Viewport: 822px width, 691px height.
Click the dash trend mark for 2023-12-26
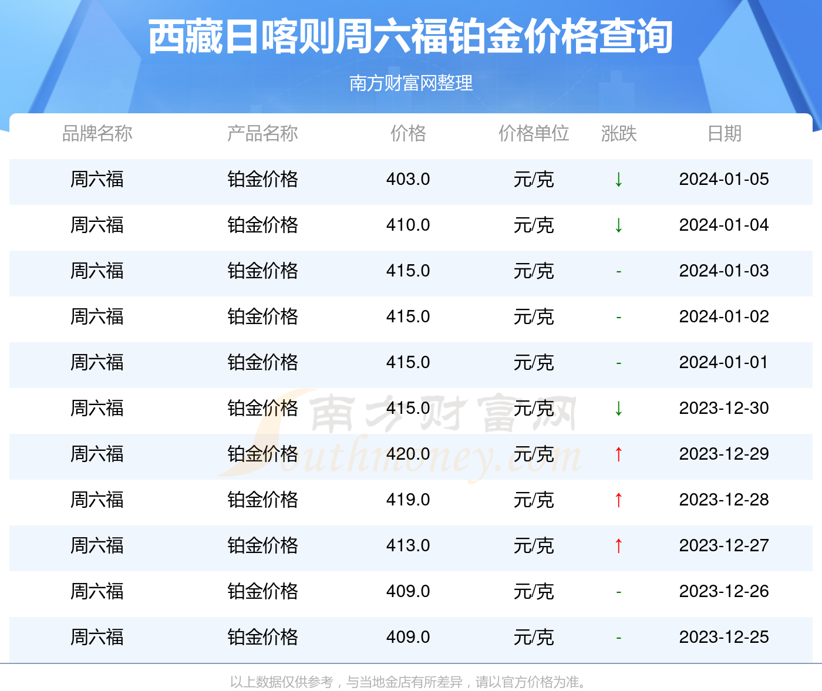(618, 592)
